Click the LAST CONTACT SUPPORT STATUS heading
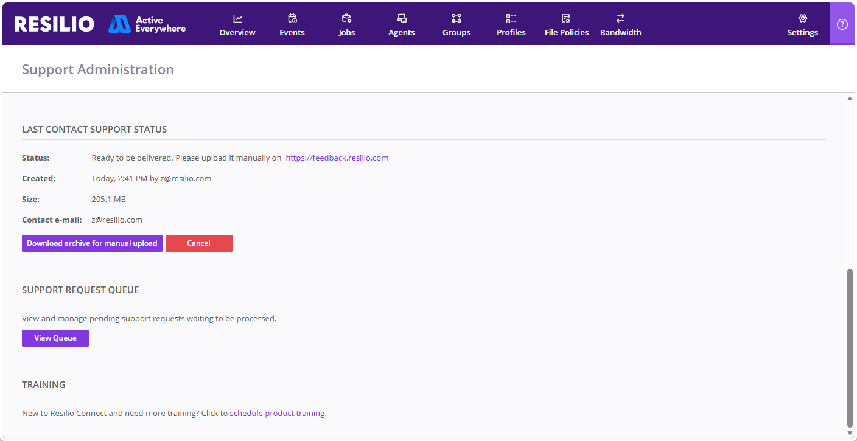The width and height of the screenshot is (857, 441). click(94, 129)
